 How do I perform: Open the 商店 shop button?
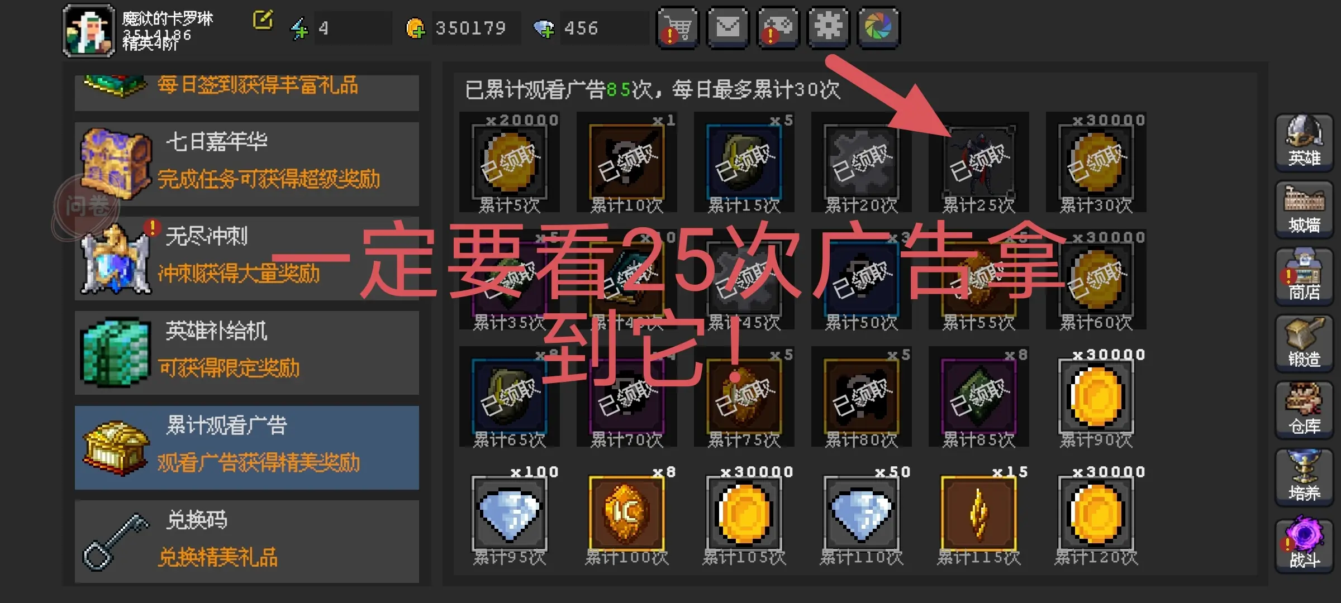coord(1304,276)
